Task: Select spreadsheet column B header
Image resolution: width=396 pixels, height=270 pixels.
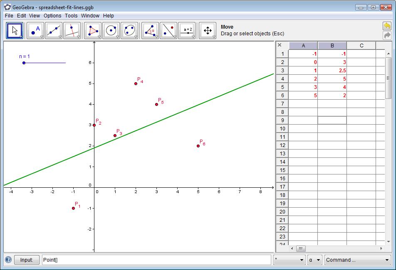Action: [x=332, y=46]
